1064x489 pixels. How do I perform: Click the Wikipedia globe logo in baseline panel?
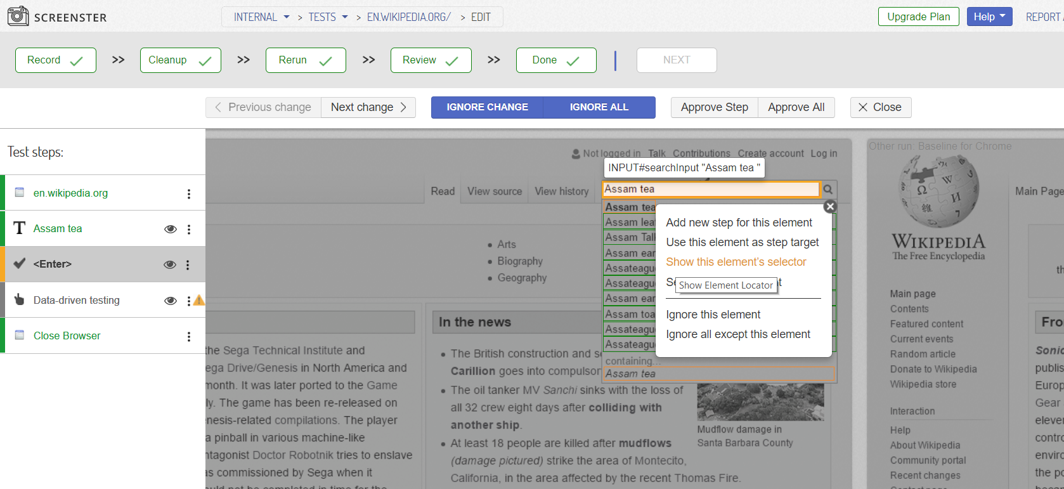click(x=939, y=192)
